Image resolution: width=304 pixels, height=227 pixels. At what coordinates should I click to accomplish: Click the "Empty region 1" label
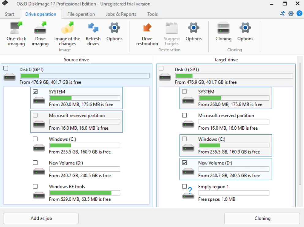pos(213,187)
